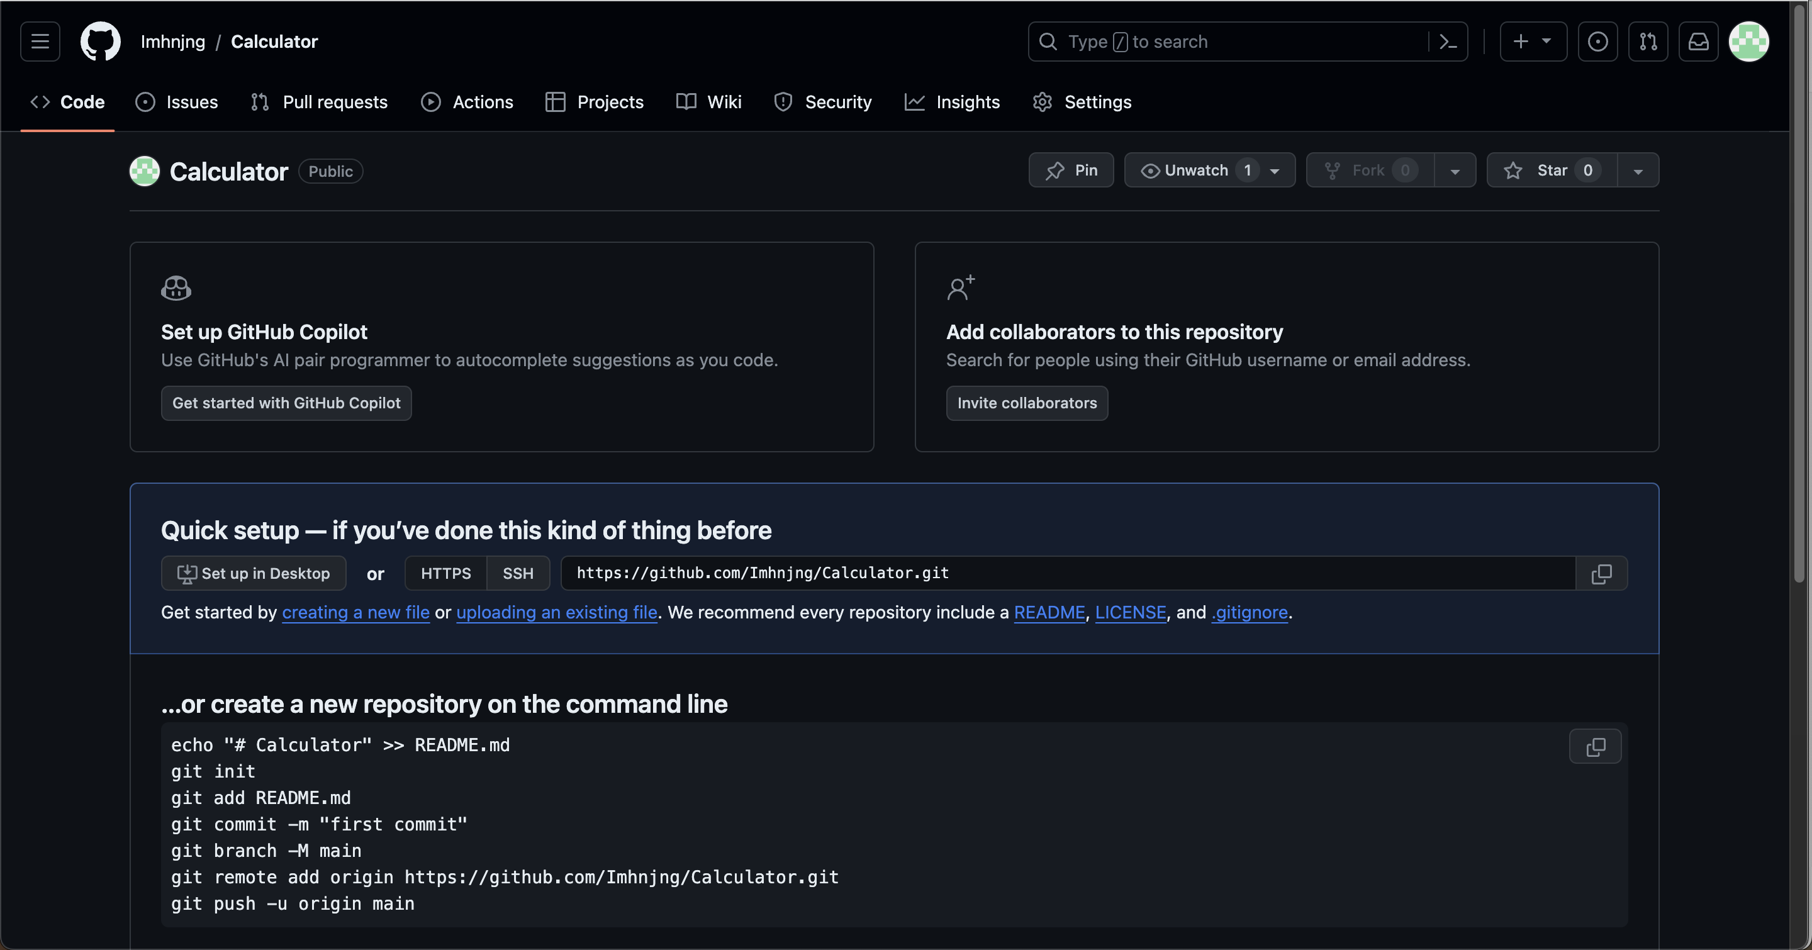Click the 'git push -u origin main' line

pos(293,904)
